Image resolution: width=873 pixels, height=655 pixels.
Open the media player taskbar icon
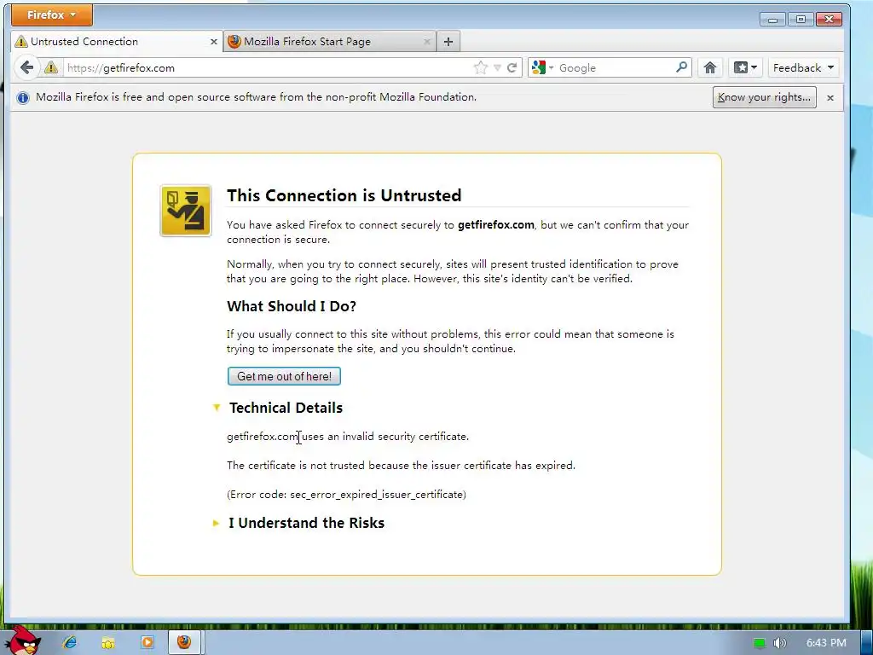[147, 643]
